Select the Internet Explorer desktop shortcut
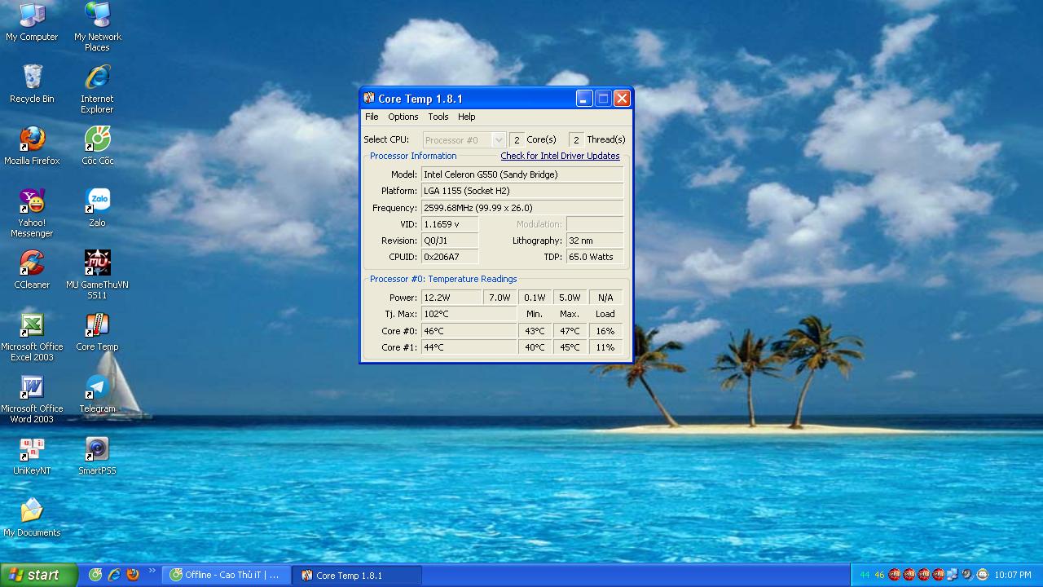 (97, 89)
